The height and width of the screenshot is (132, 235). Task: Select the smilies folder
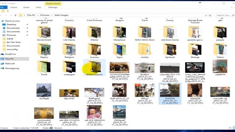coord(145,51)
